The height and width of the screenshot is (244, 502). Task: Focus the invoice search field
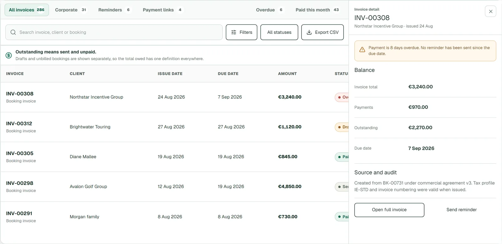click(x=114, y=32)
